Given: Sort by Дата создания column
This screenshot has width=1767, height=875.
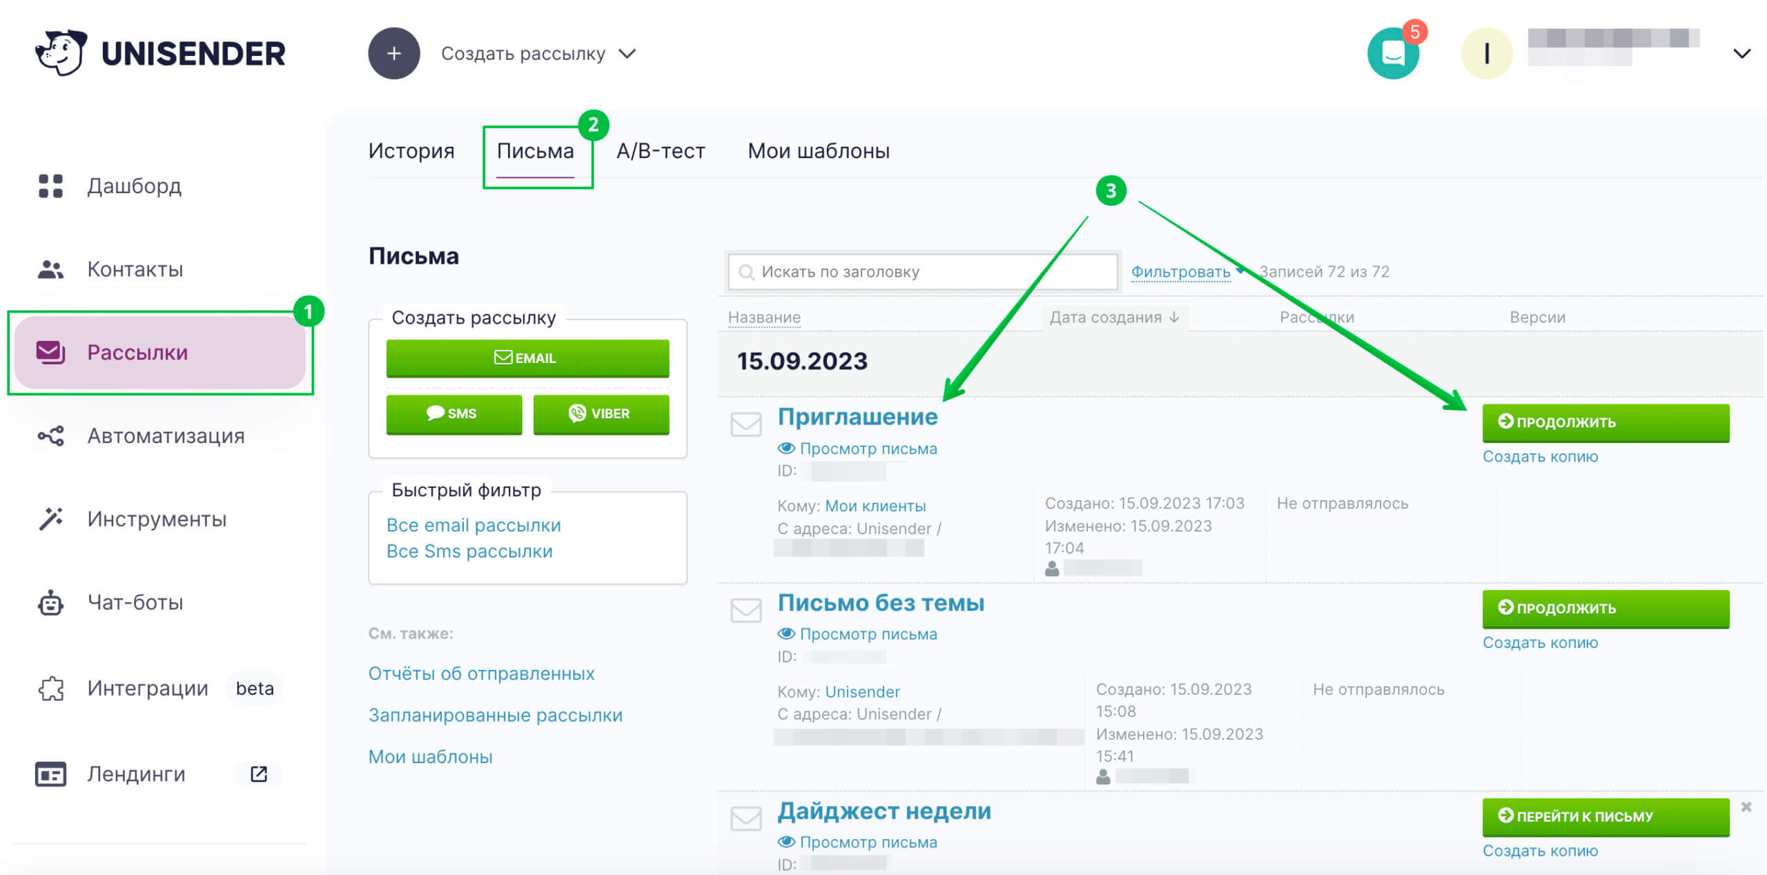Looking at the screenshot, I should pyautogui.click(x=1114, y=317).
